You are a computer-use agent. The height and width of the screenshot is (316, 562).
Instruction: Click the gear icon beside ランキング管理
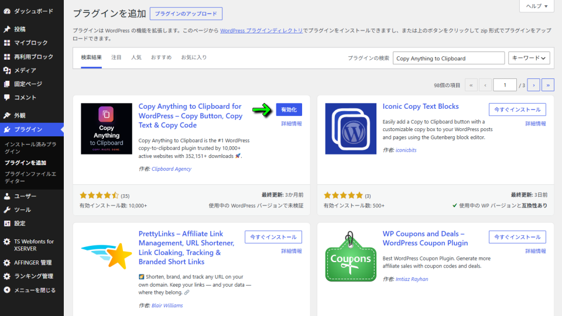[7, 276]
